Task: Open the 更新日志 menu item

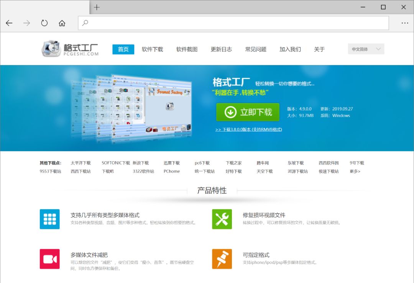Action: click(221, 49)
